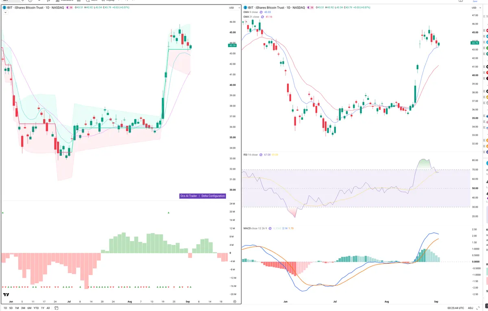Set time range to YTD
The width and height of the screenshot is (488, 311).
tap(36, 308)
